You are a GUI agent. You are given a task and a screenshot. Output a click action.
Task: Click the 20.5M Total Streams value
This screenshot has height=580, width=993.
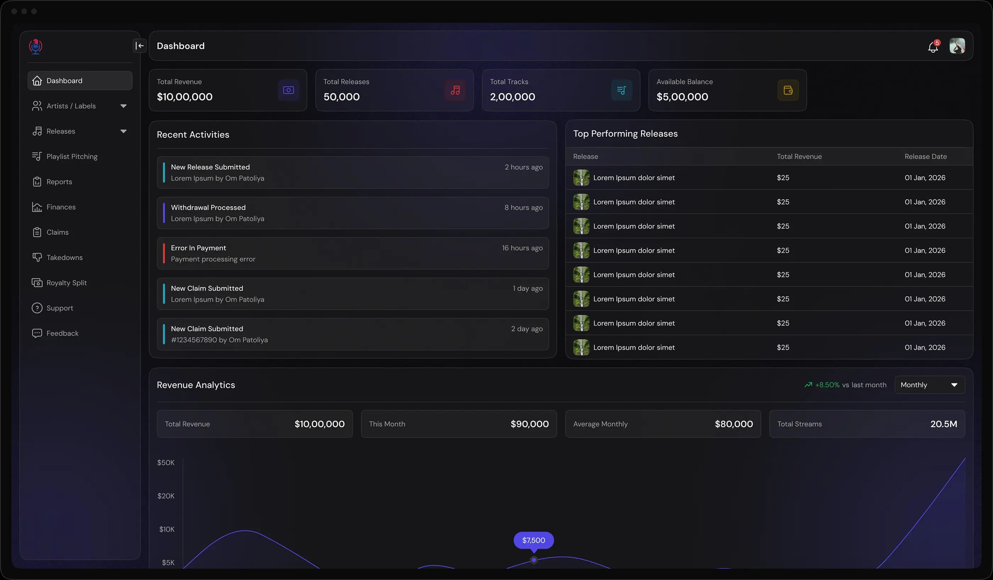[943, 424]
